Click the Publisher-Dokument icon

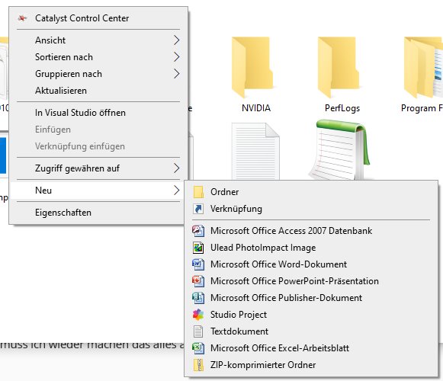coord(198,298)
